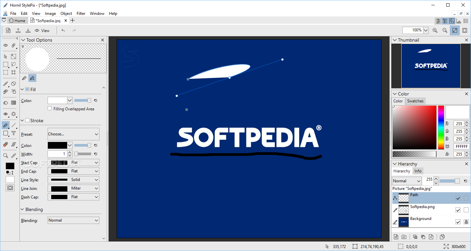Select the lasso selection tool

pyautogui.click(x=14, y=64)
